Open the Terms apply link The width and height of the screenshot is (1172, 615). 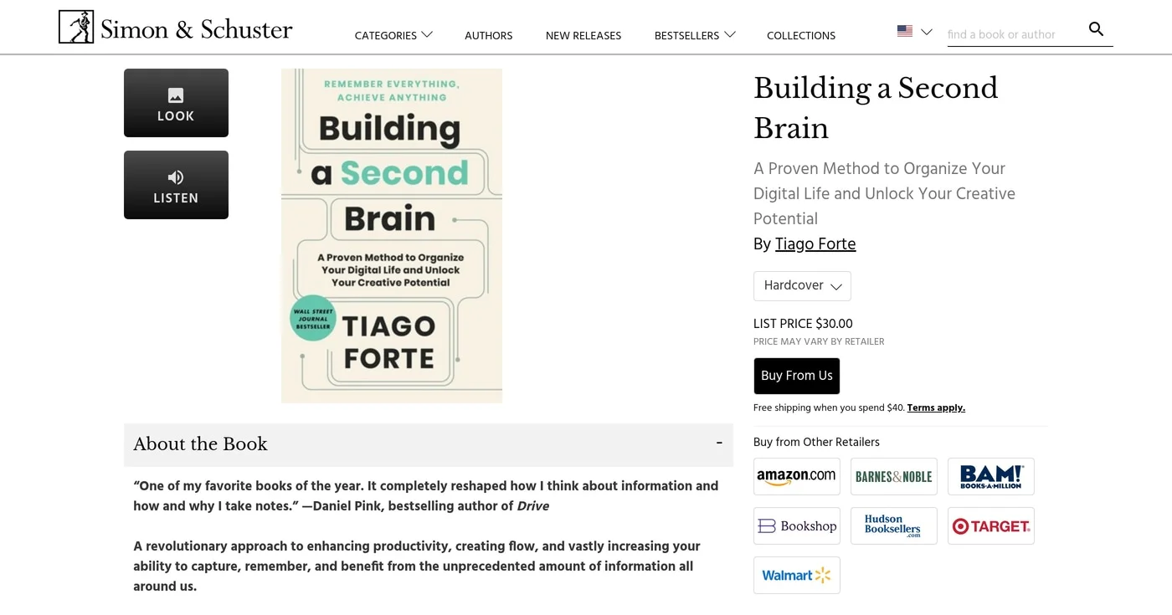pyautogui.click(x=936, y=407)
